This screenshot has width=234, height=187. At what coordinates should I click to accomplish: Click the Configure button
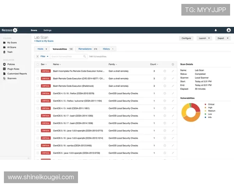[186, 38]
